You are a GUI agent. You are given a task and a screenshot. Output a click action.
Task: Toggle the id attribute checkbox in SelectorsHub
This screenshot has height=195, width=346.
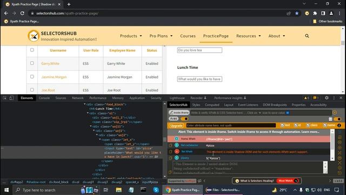coord(296,125)
